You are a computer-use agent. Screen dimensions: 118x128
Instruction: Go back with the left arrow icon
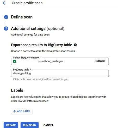tap(4, 3)
